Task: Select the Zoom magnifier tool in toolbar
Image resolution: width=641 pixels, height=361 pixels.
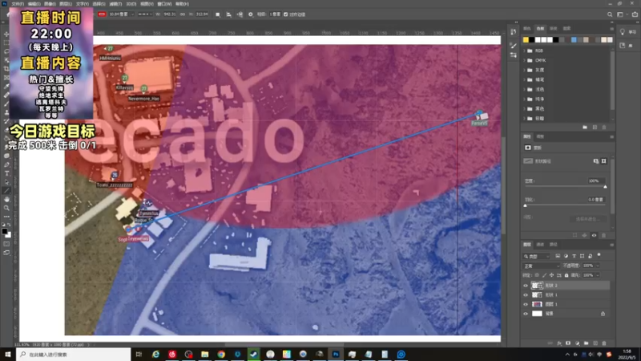Action: tap(6, 208)
